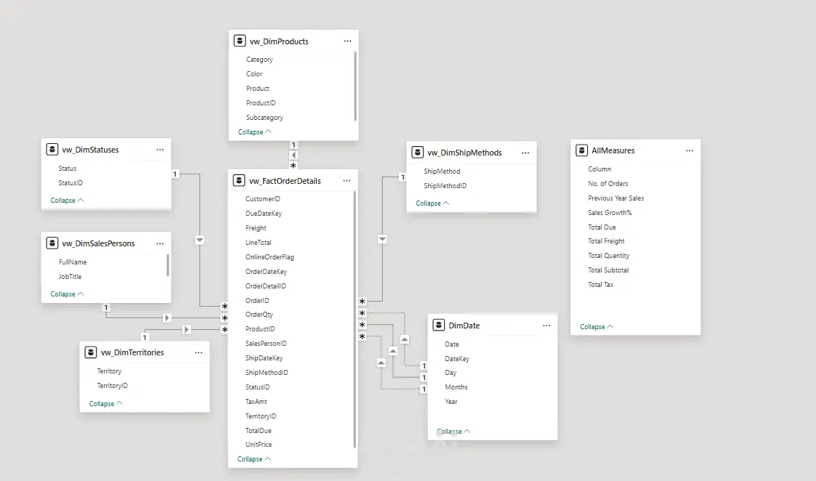Screen dimensions: 816x481
Task: Open more options for vw_FactOrderDetails
Action: (x=347, y=181)
